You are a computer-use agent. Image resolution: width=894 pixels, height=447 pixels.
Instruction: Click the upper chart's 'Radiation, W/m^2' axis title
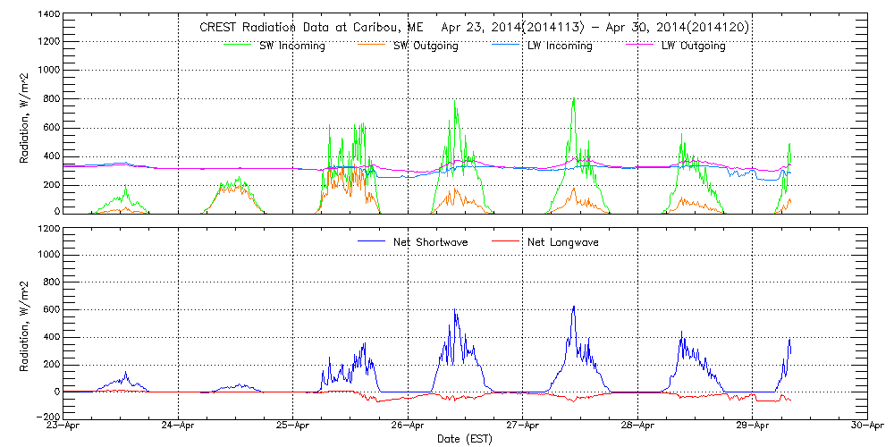(27, 114)
